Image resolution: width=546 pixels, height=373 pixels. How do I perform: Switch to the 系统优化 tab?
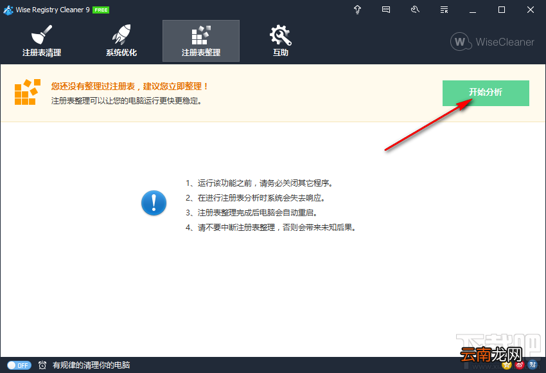121,41
